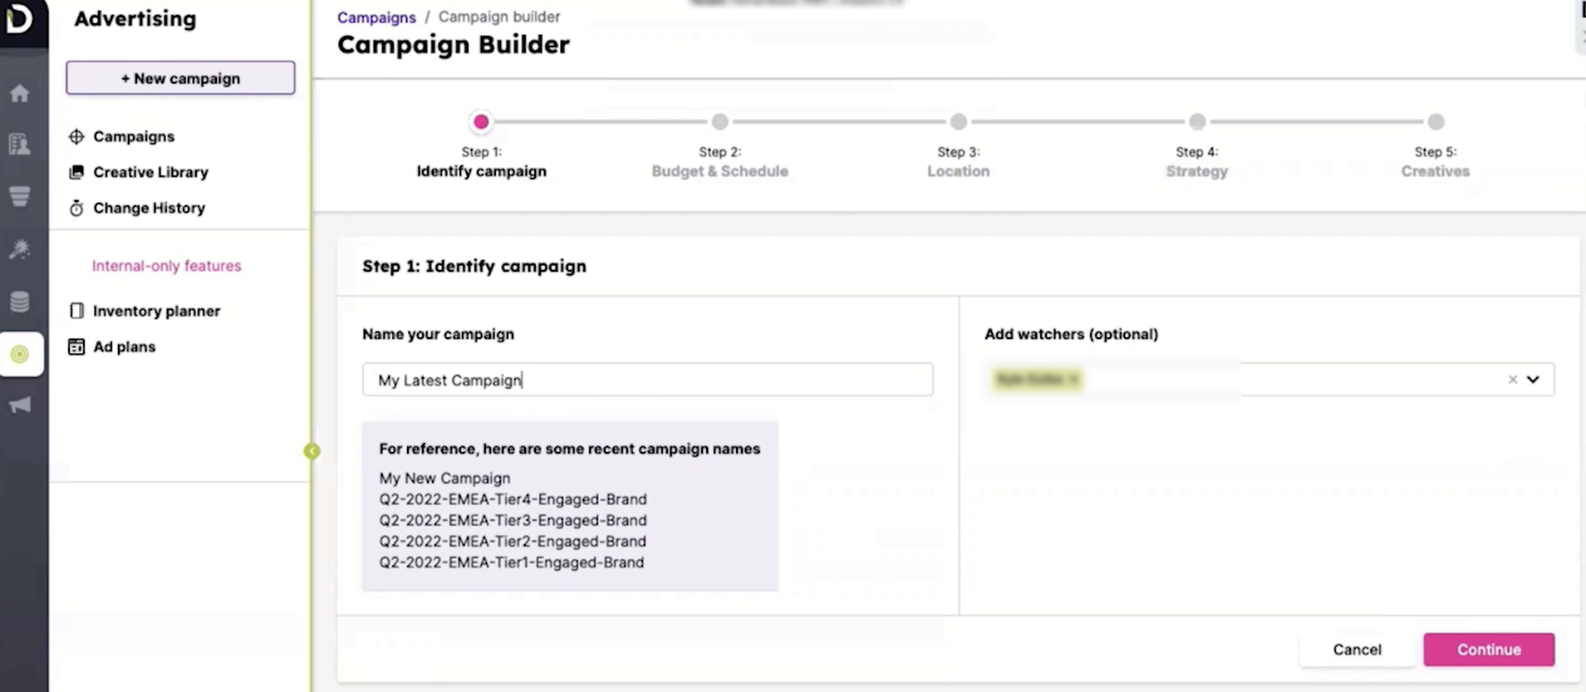Go to Step 5 Creatives
Image resolution: width=1586 pixels, height=692 pixels.
tap(1436, 122)
